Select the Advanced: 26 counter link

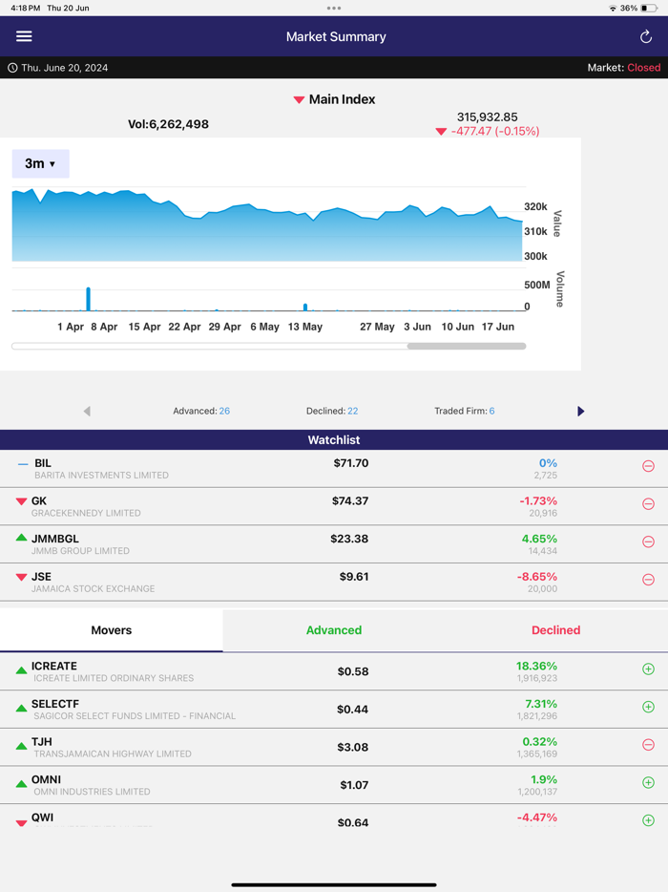(201, 411)
